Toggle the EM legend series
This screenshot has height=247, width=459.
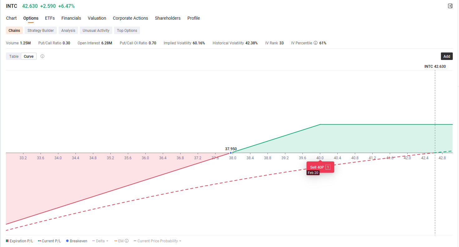(x=119, y=241)
